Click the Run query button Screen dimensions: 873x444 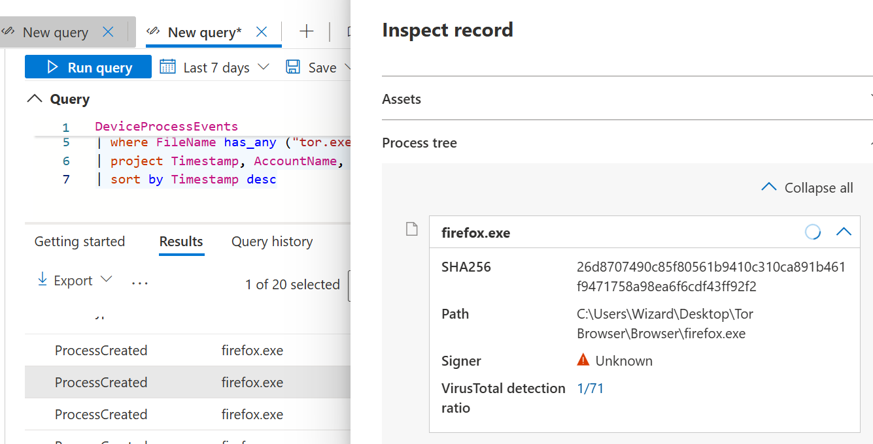coord(88,67)
